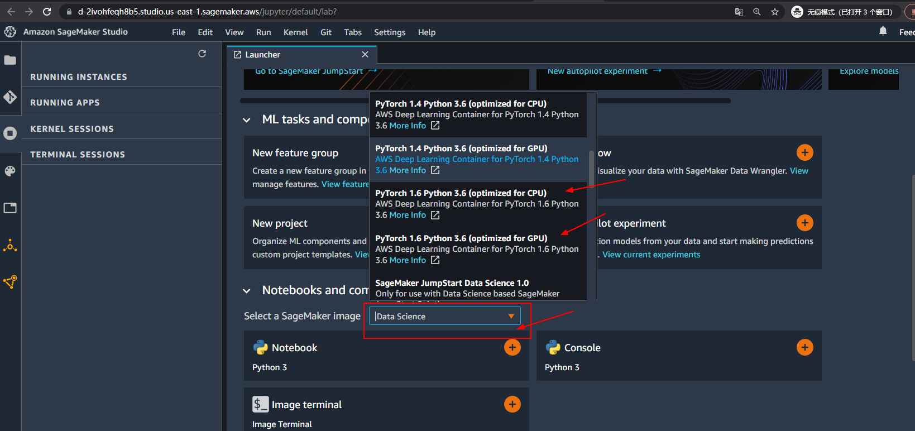Click the translate page icon
Image resolution: width=915 pixels, height=431 pixels.
click(x=739, y=12)
